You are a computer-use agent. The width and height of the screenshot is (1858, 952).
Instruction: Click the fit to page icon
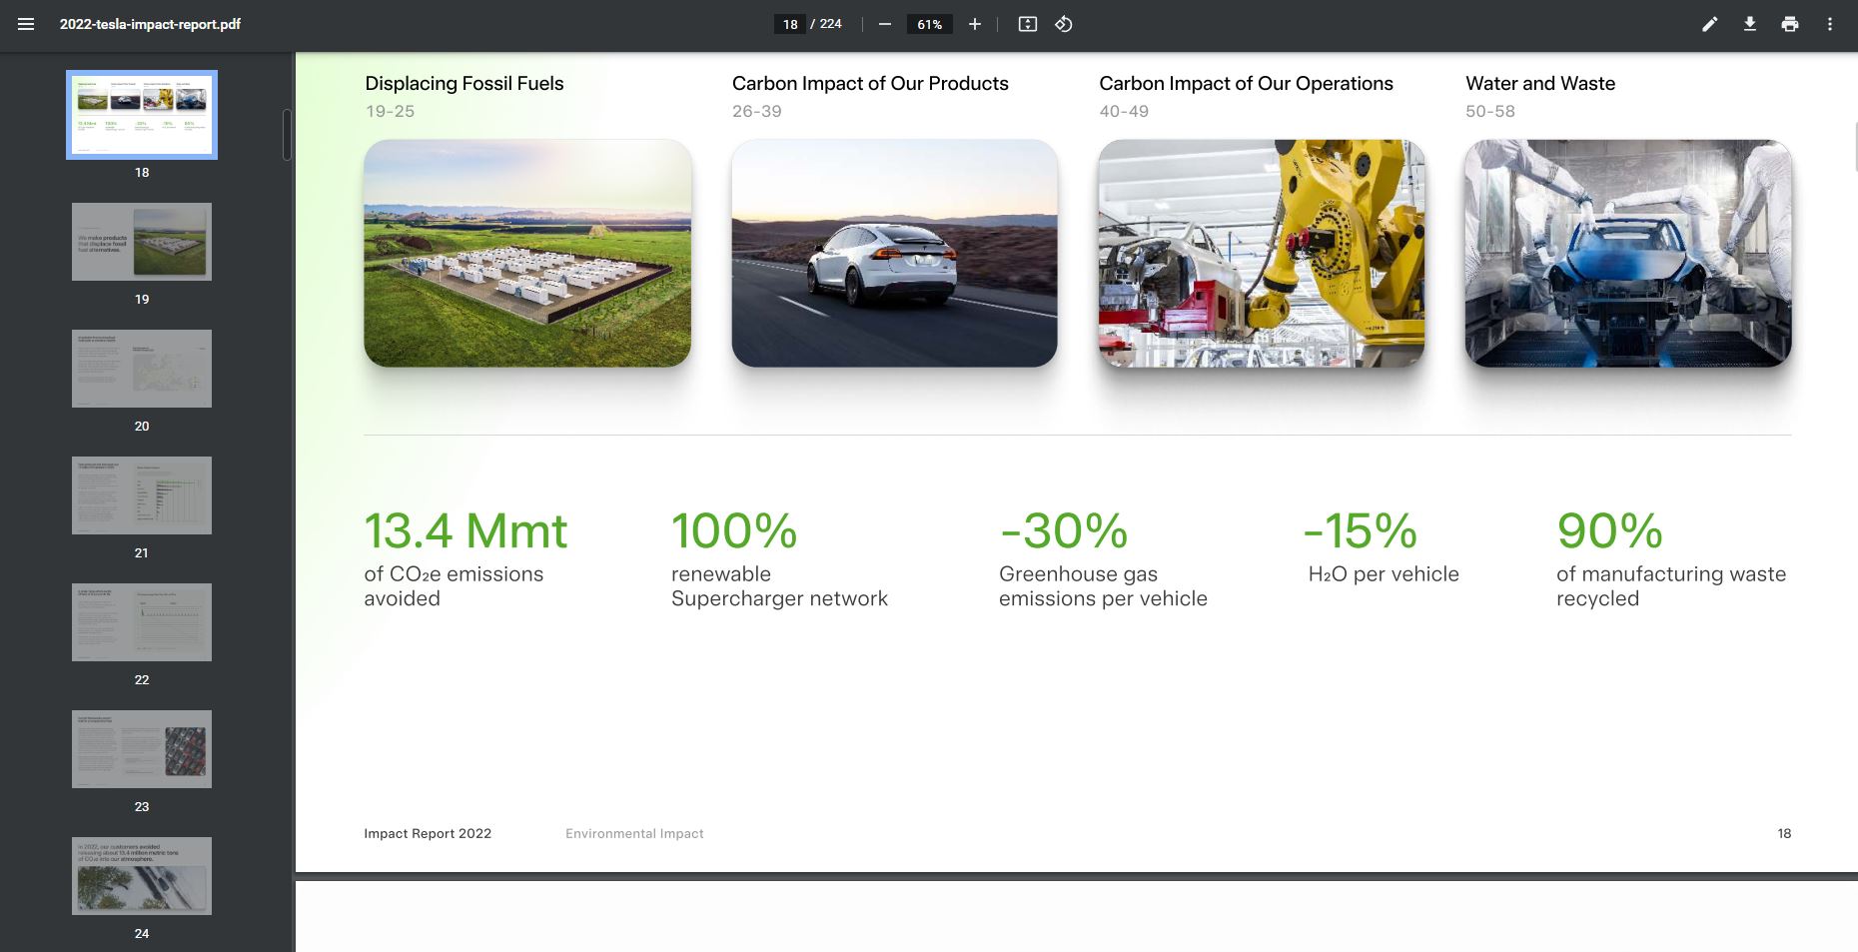coord(1027,24)
